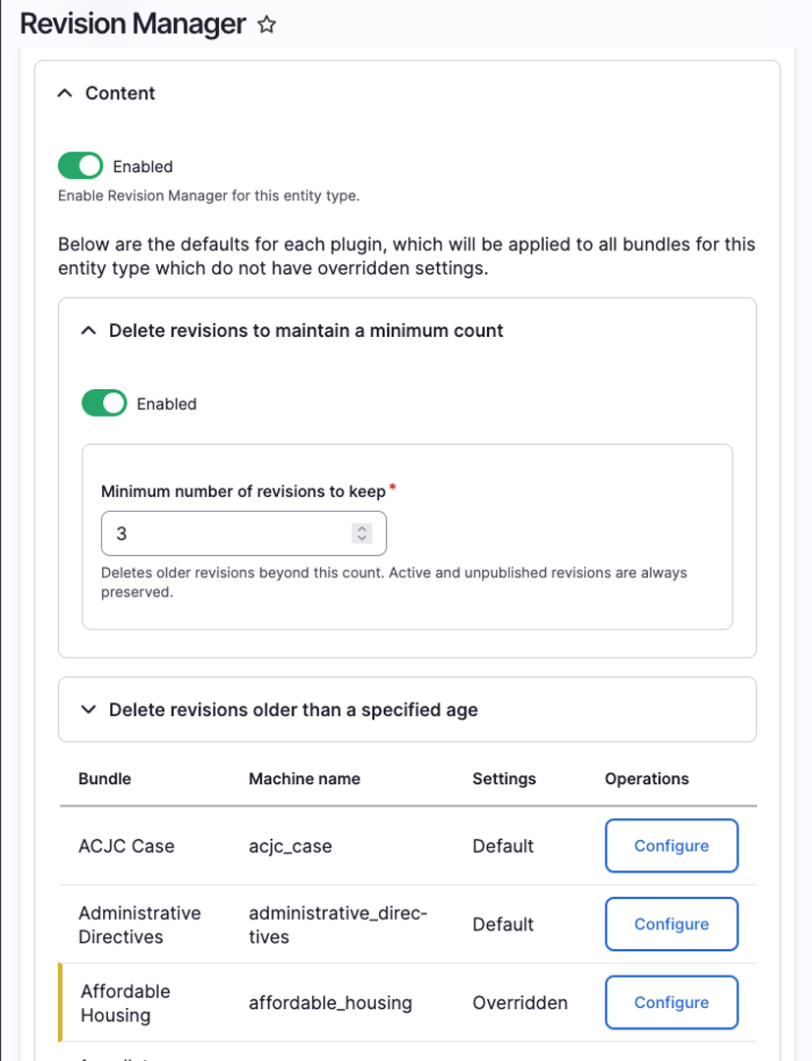Click the Machine name column header

pyautogui.click(x=304, y=779)
